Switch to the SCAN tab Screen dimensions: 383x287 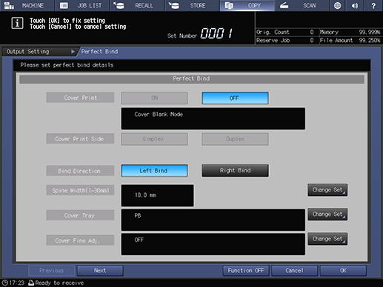[x=302, y=5]
